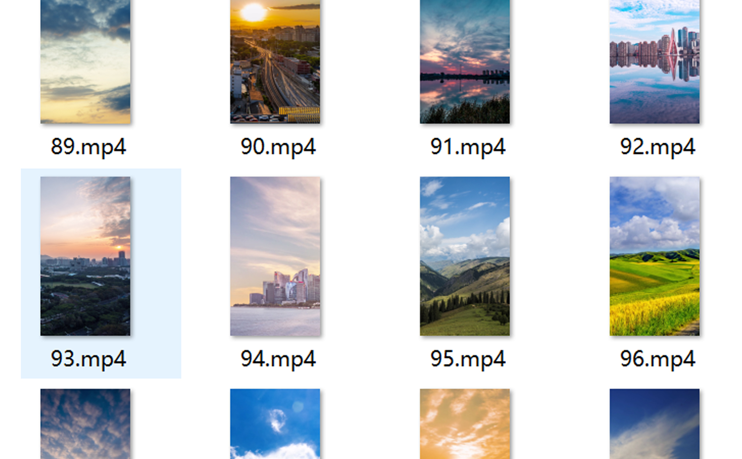This screenshot has width=742, height=459.
Task: Select the bright blue sky thumbnail below 94.mp4
Action: pos(275,424)
